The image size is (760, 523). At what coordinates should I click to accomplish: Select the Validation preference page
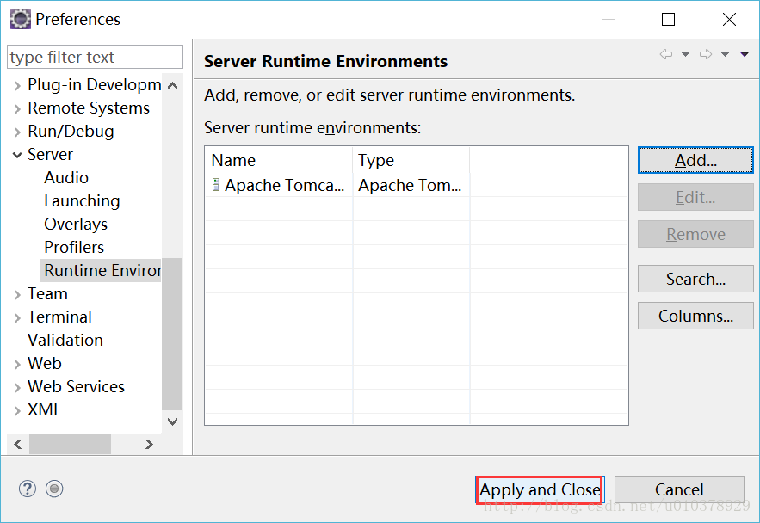[65, 340]
